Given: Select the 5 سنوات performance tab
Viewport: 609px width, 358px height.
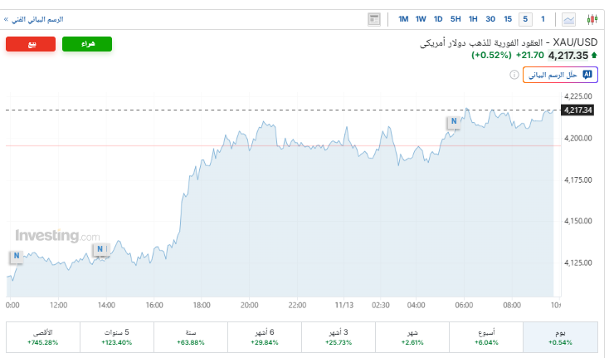Looking at the screenshot, I should pos(117,336).
